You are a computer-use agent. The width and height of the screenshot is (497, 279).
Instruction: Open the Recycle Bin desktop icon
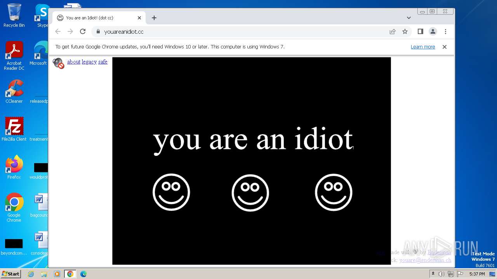tap(14, 15)
